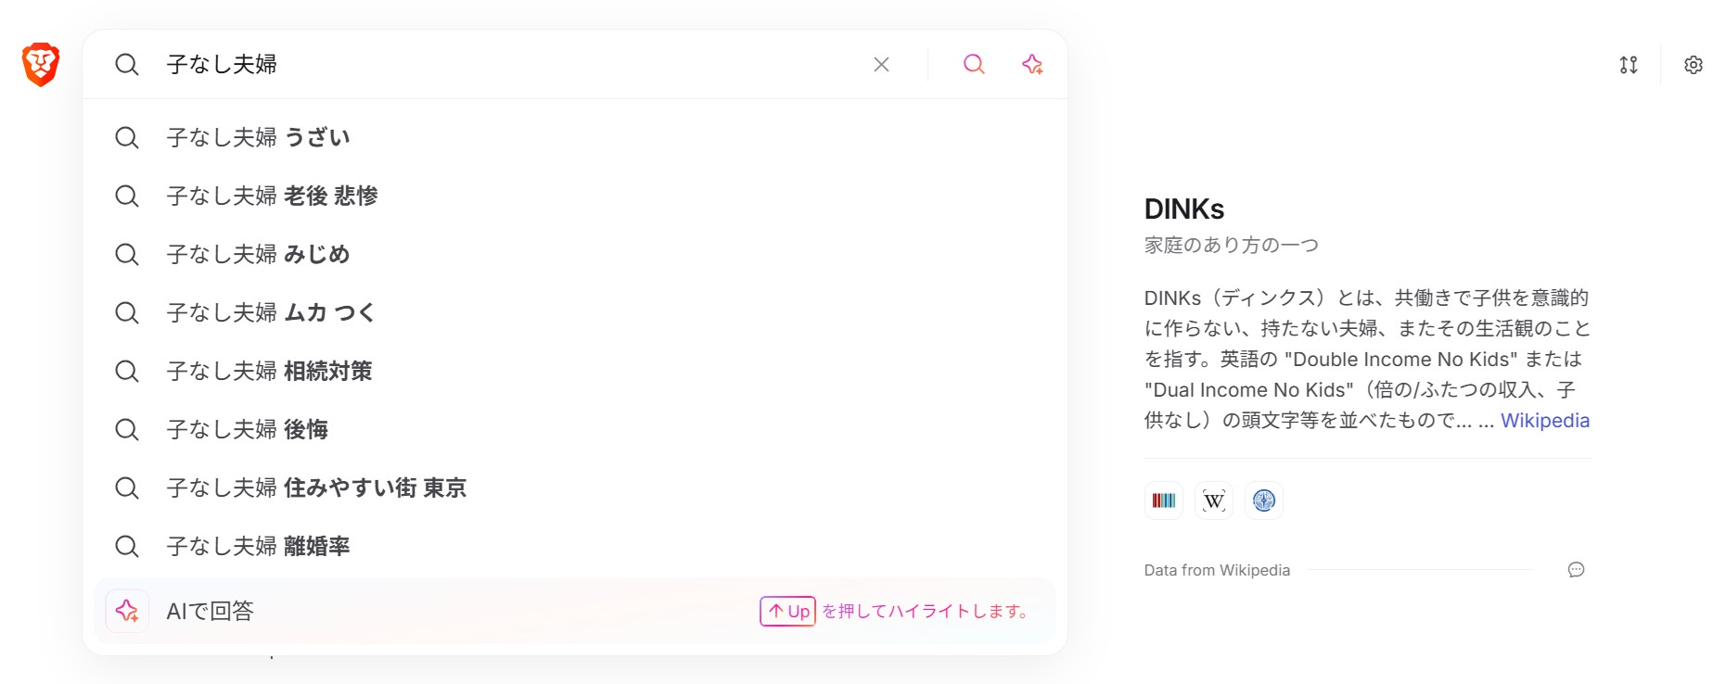
Task: Clear the search box text
Action: point(881,64)
